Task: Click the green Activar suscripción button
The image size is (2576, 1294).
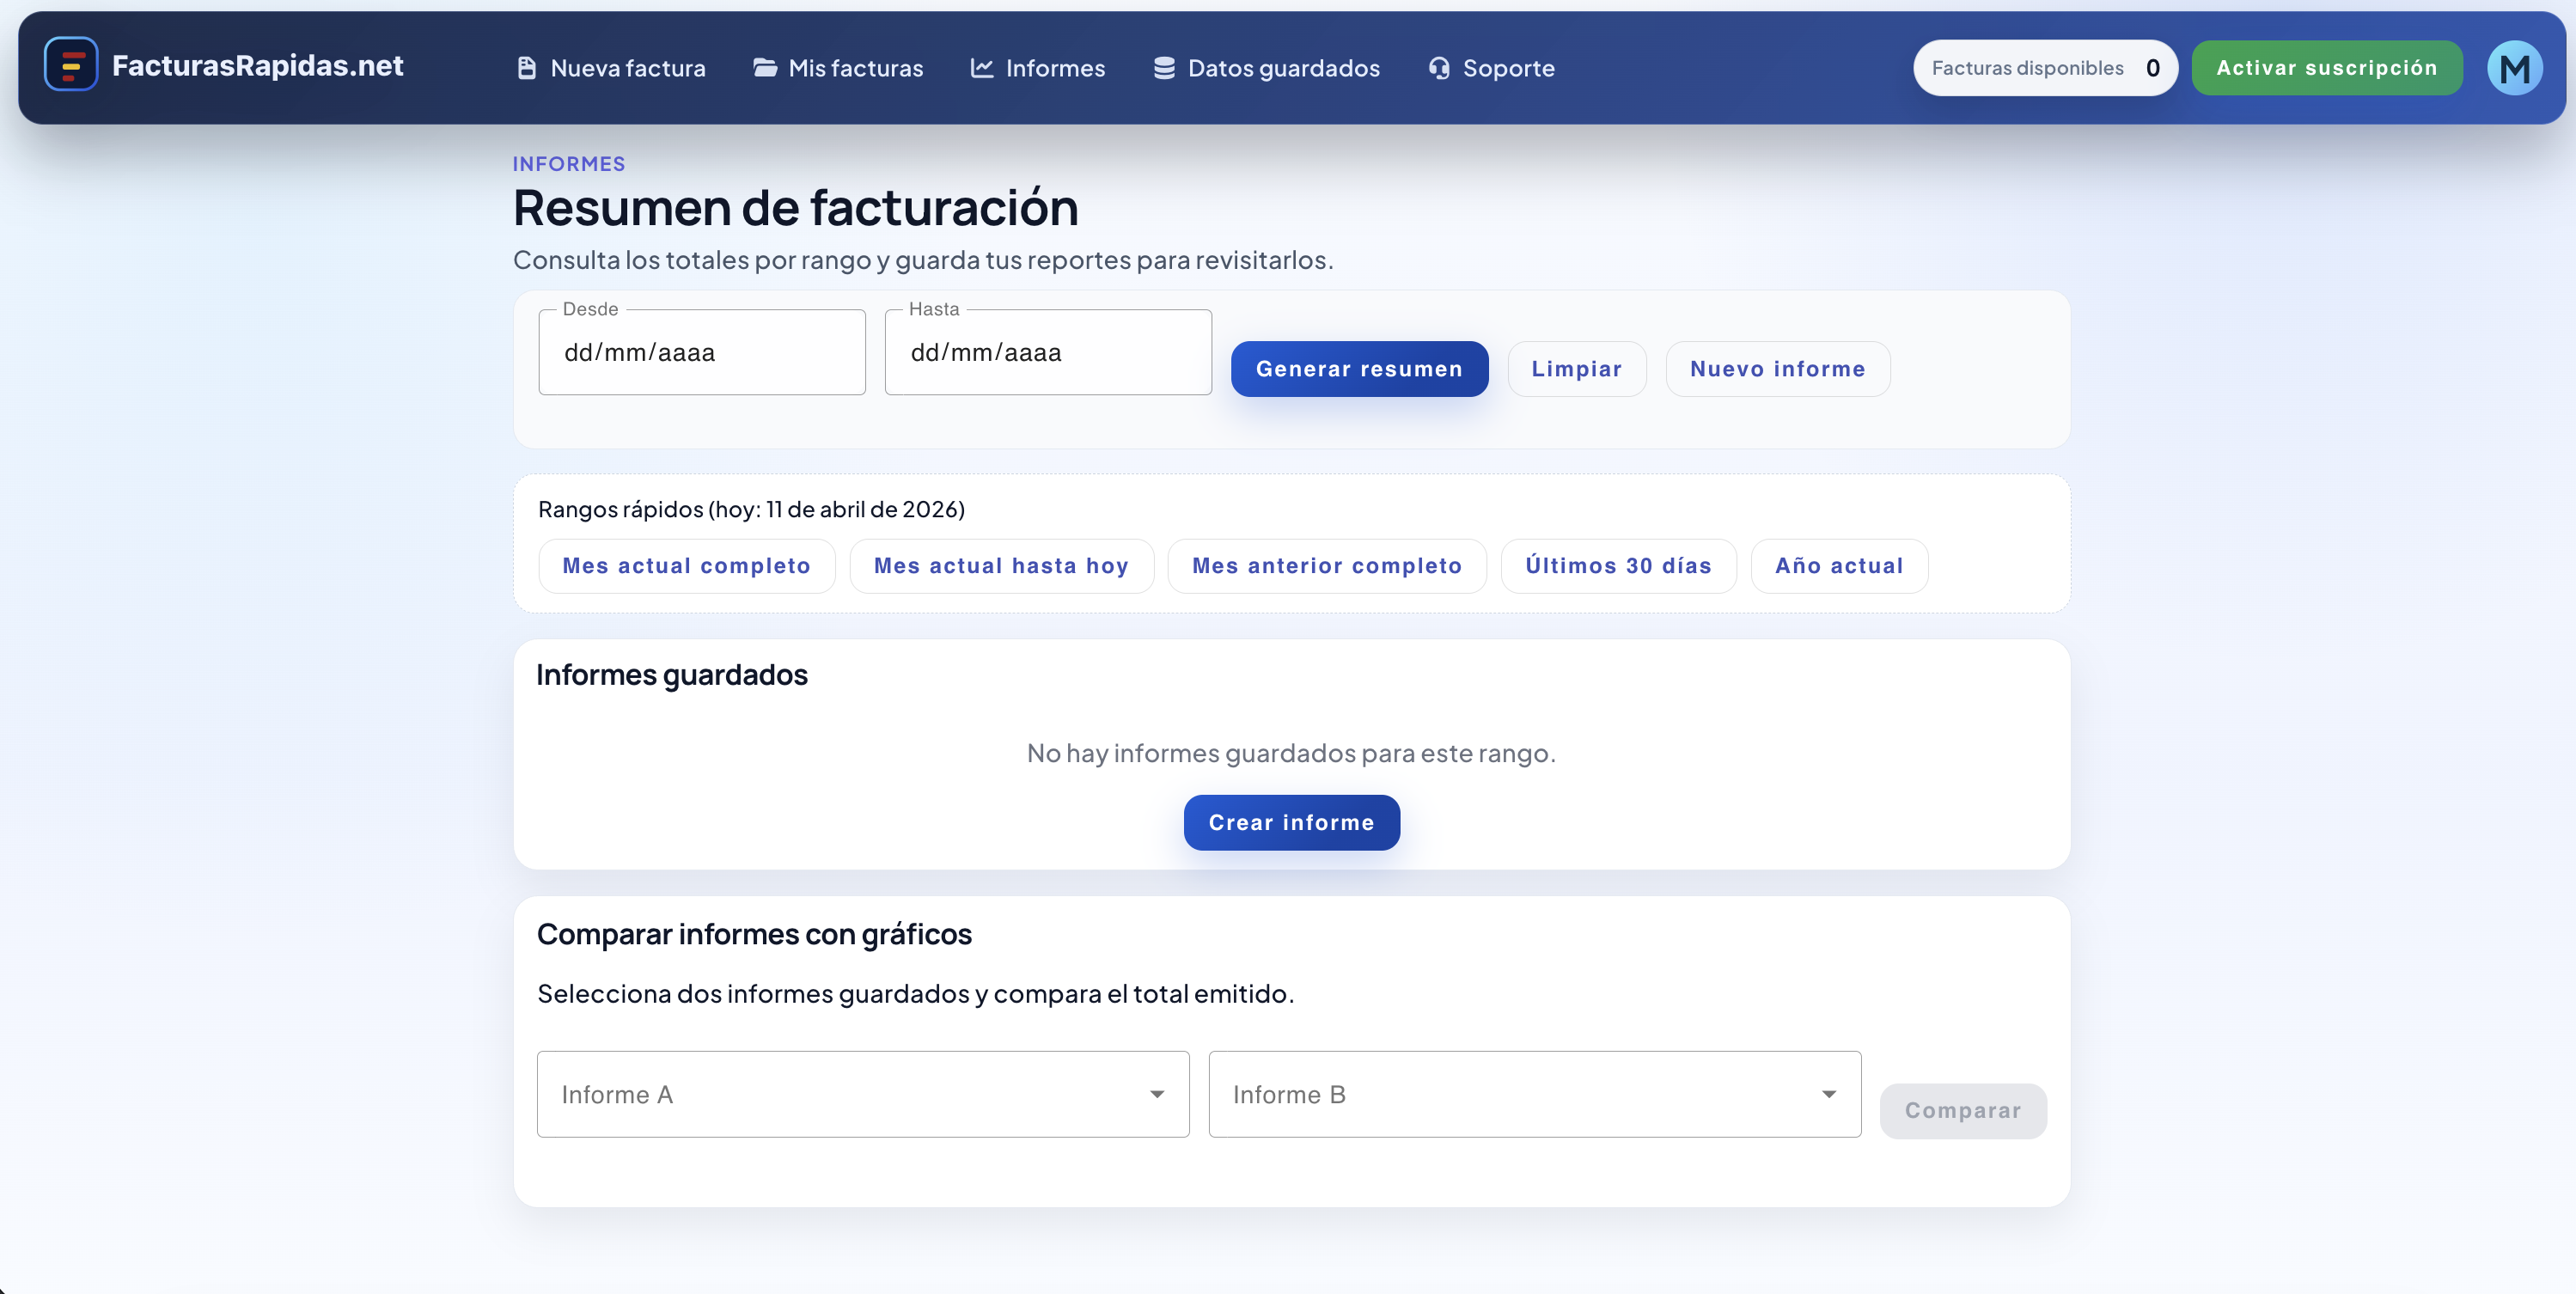Action: (2326, 67)
